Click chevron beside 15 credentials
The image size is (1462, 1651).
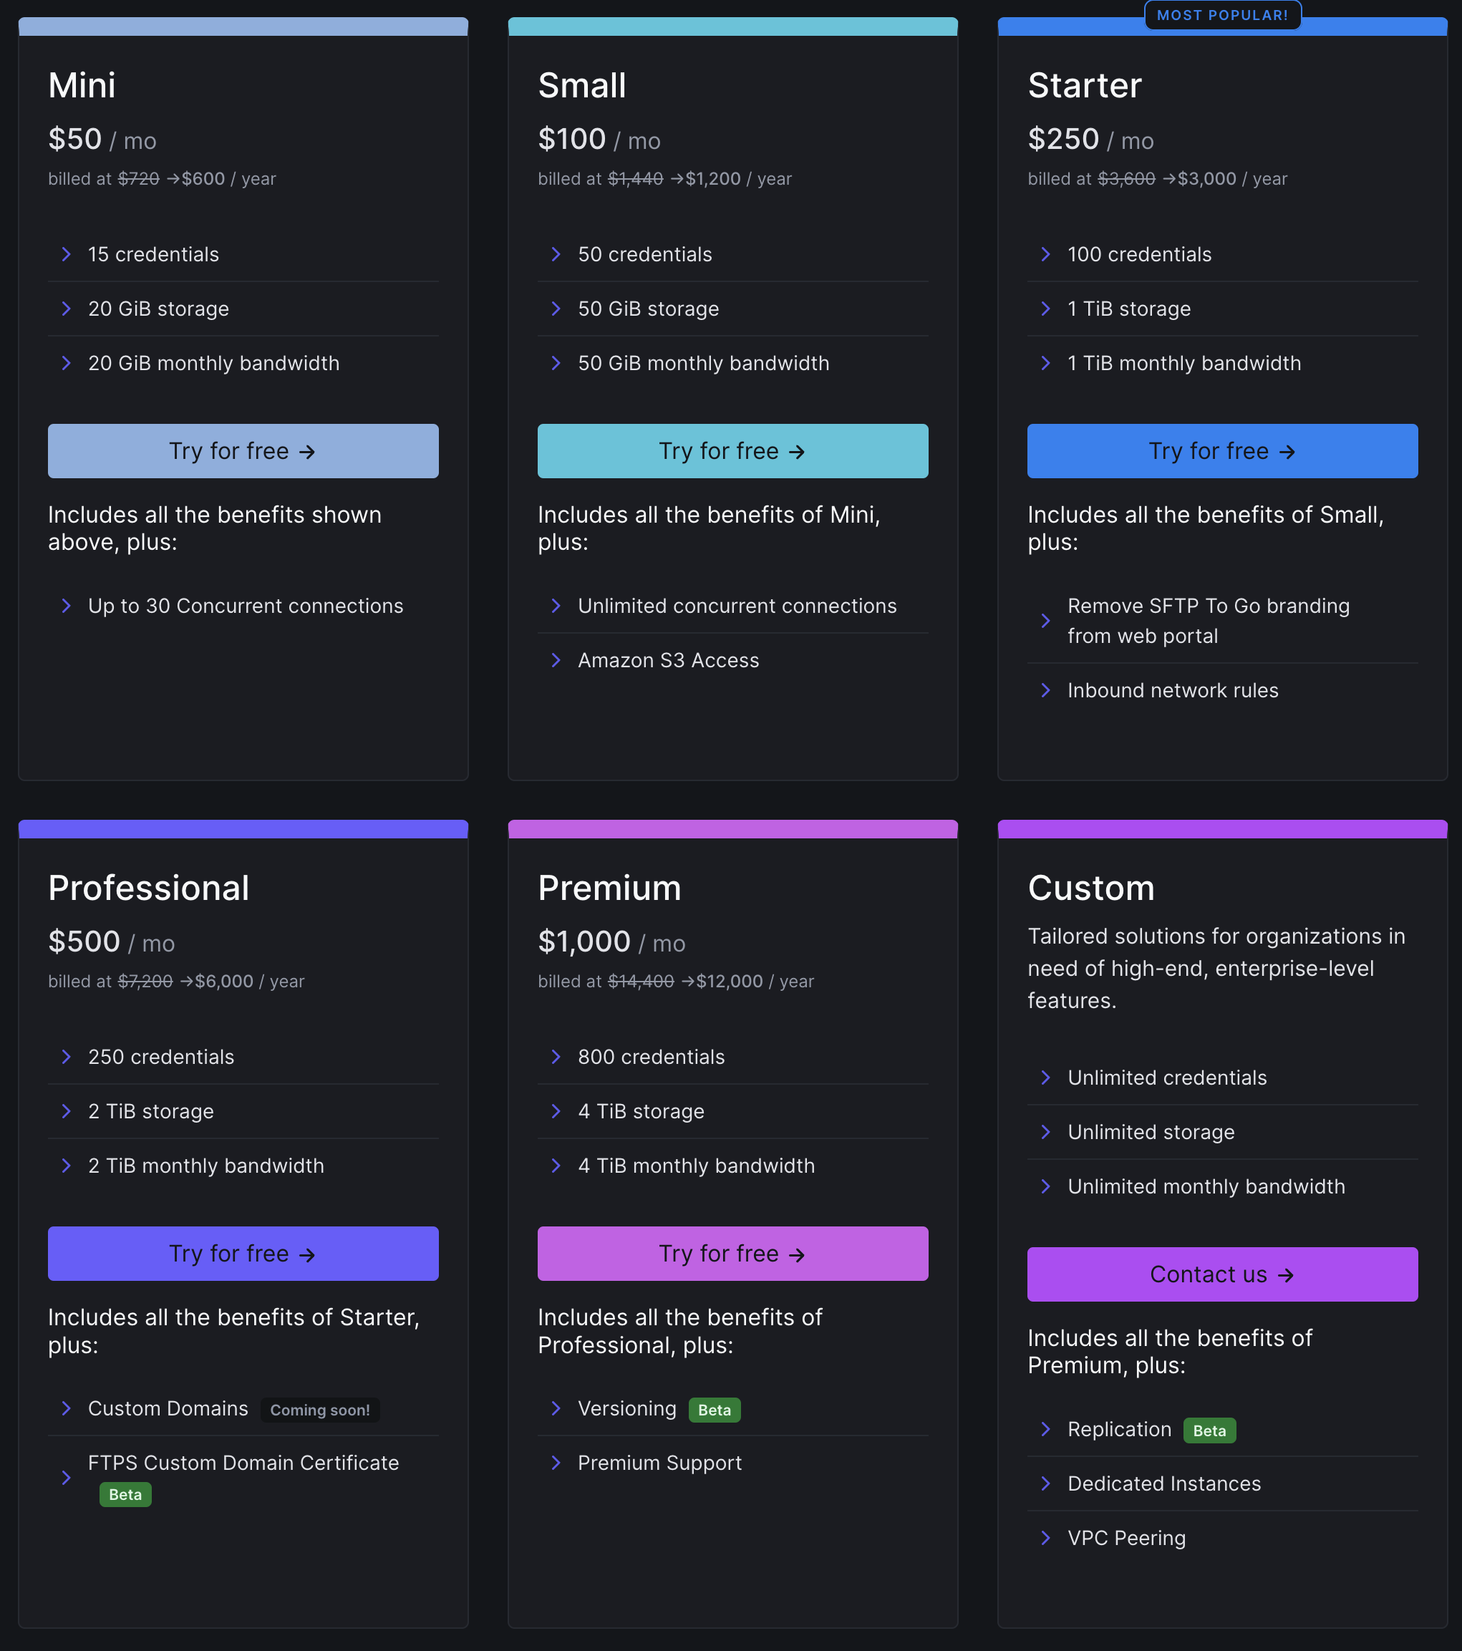click(67, 254)
